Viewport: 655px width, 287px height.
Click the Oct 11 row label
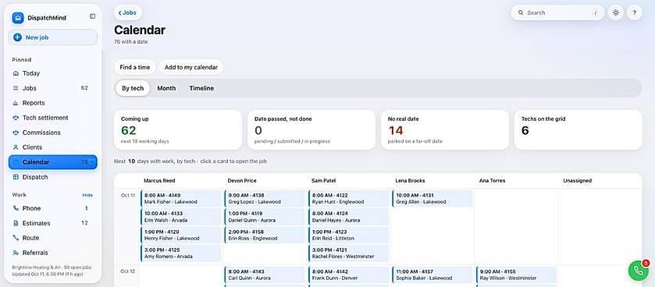tap(128, 195)
